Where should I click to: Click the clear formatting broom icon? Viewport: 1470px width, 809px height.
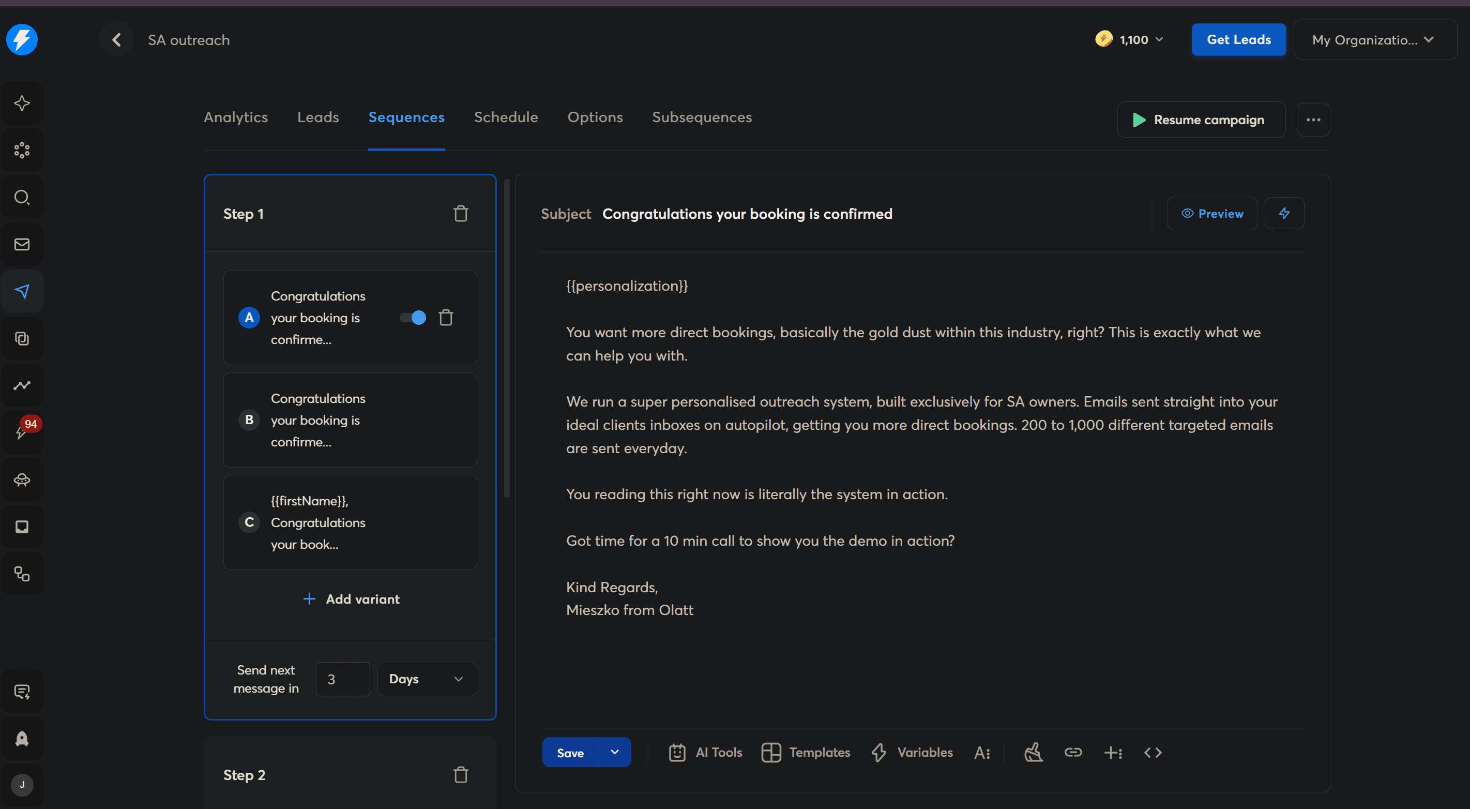(1034, 753)
